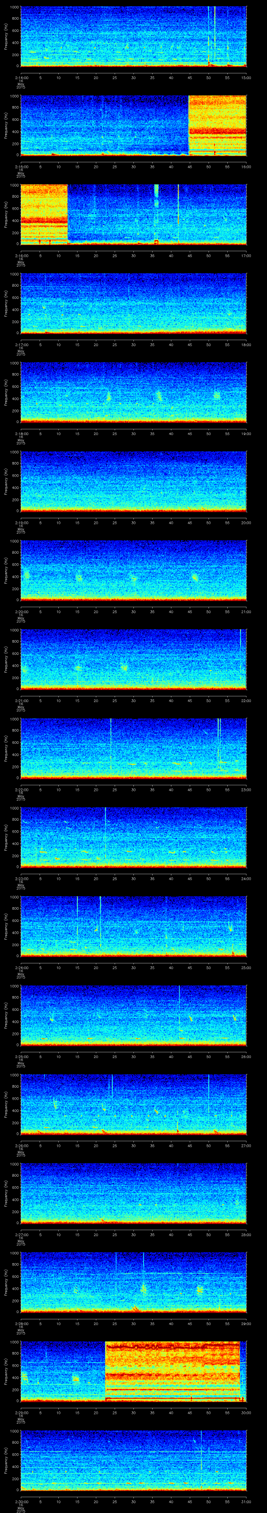Select the spectrogram panel starting at 2:20:00
The image size is (267, 1513).
(x=134, y=570)
